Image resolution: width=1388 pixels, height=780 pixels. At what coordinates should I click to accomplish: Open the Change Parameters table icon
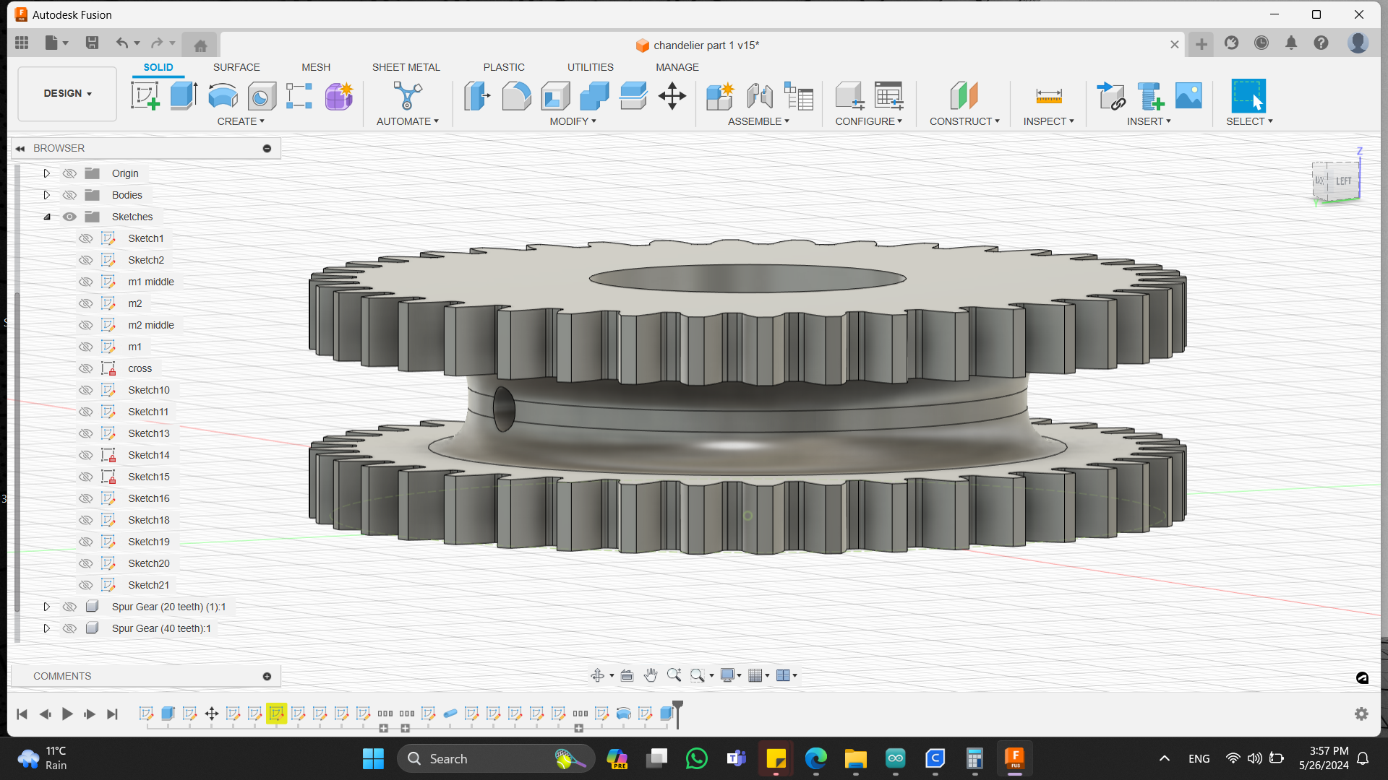[888, 95]
